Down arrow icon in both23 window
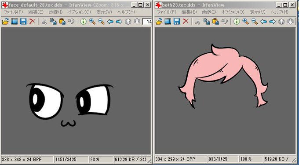The width and height of the screenshot is (299, 165). [x=290, y=22]
